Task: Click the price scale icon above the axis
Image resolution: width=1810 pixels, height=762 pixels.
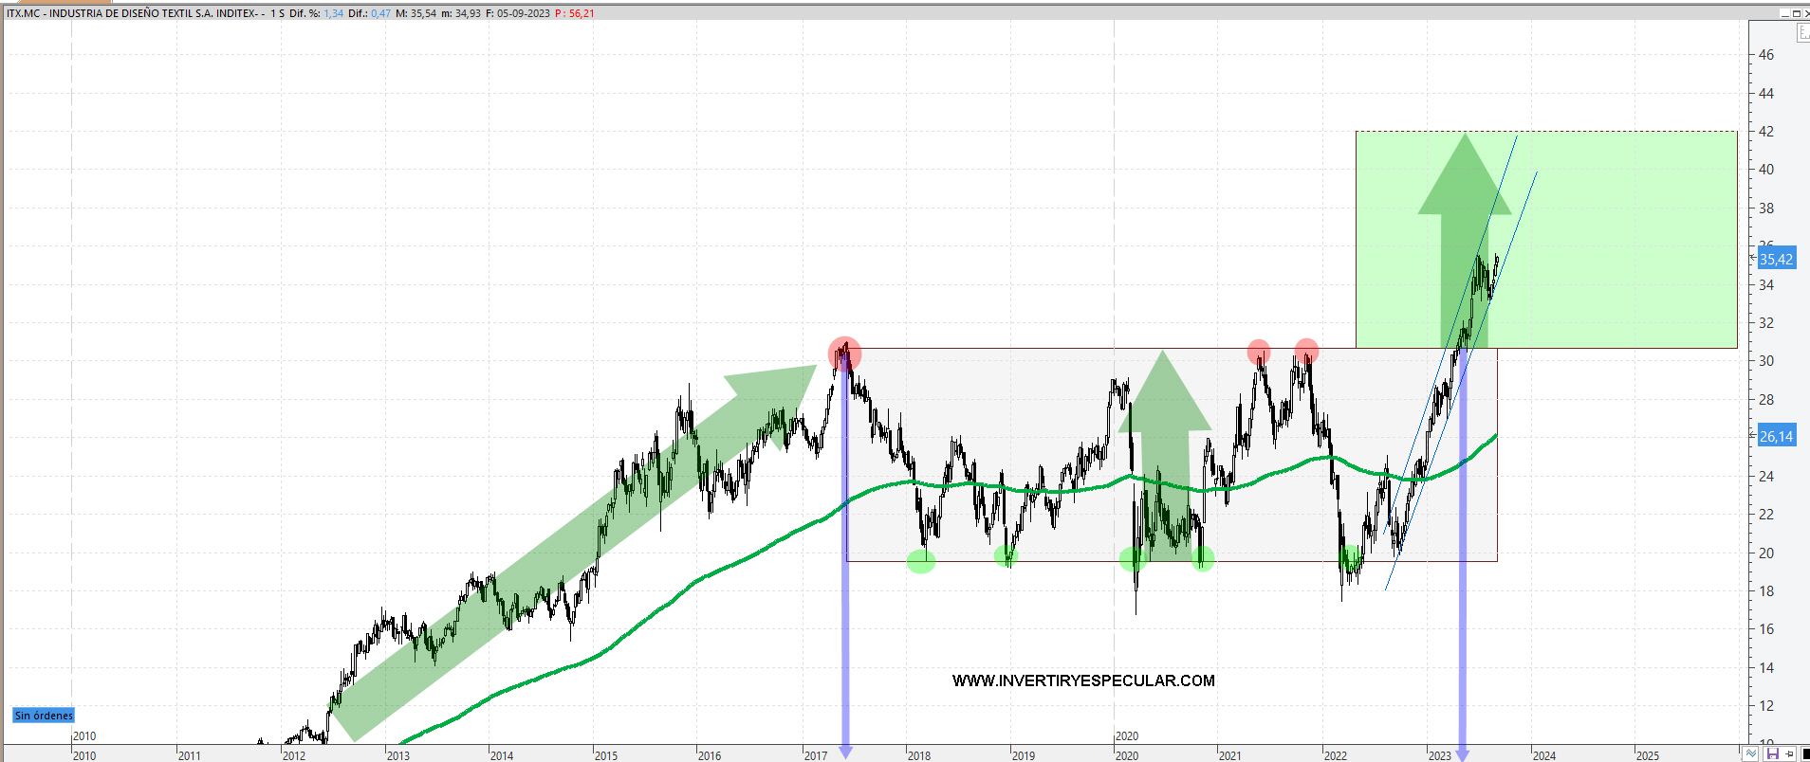Action: 1803,33
